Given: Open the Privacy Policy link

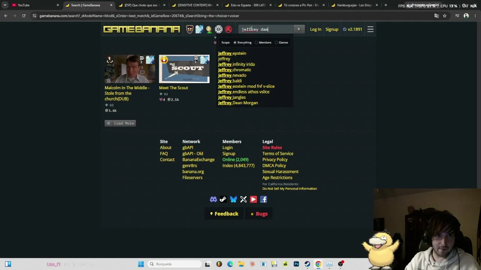Looking at the screenshot, I should (275, 160).
